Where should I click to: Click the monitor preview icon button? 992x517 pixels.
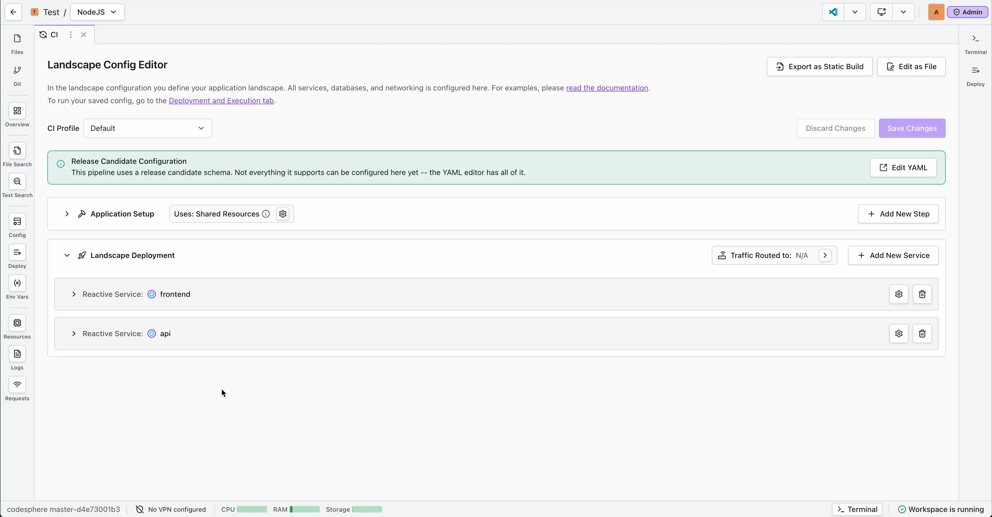[x=882, y=12]
